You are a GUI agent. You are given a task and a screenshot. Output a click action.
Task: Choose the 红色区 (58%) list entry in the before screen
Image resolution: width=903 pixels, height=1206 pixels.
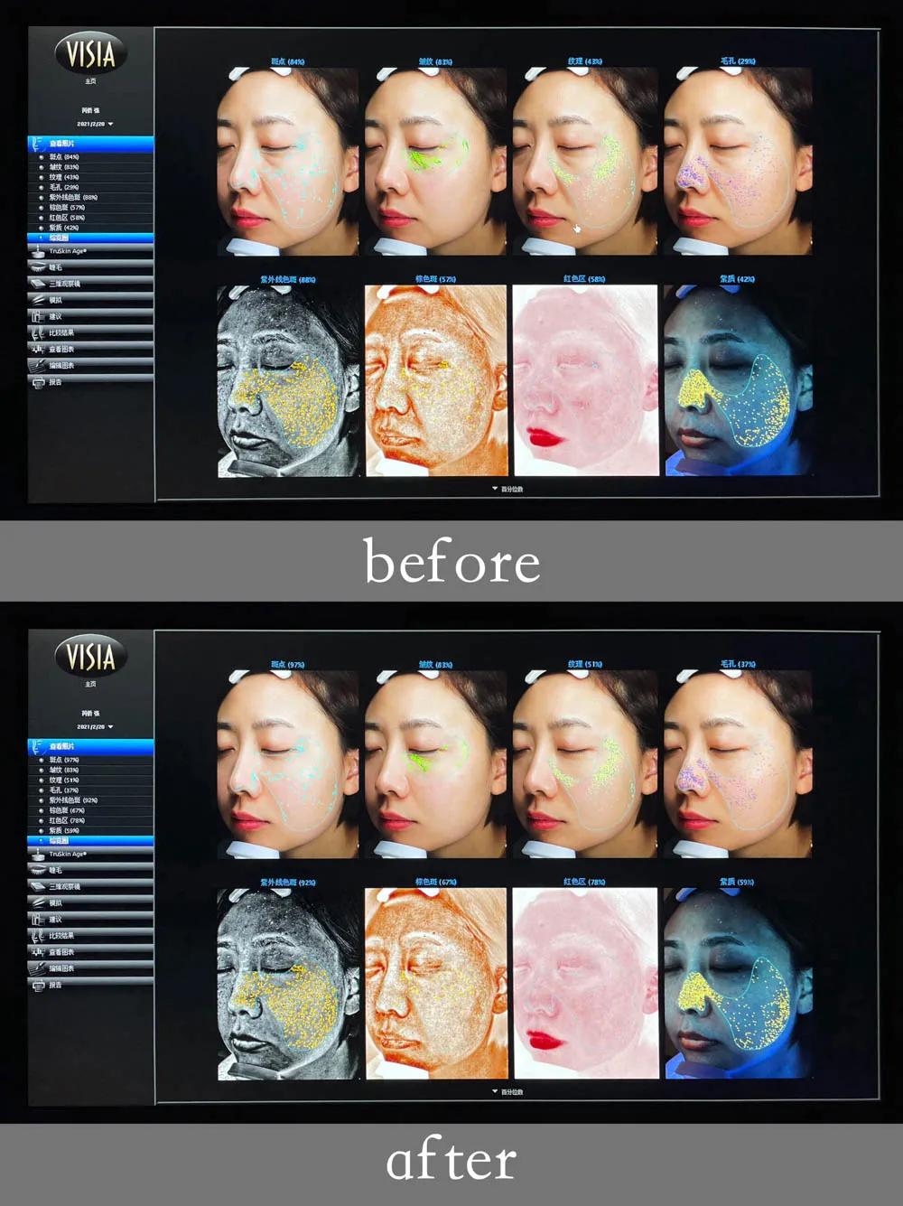(x=67, y=218)
